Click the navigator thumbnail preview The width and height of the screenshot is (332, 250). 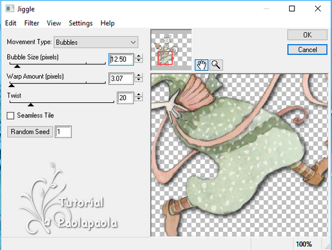tap(171, 50)
